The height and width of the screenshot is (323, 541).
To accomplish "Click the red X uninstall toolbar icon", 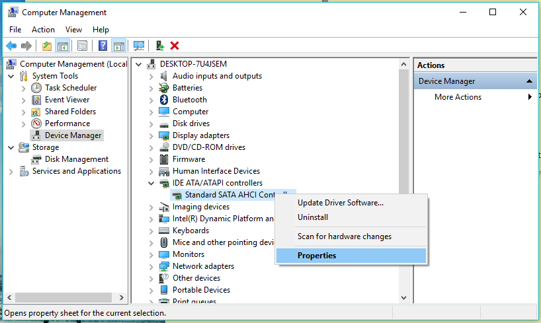I will [x=175, y=46].
